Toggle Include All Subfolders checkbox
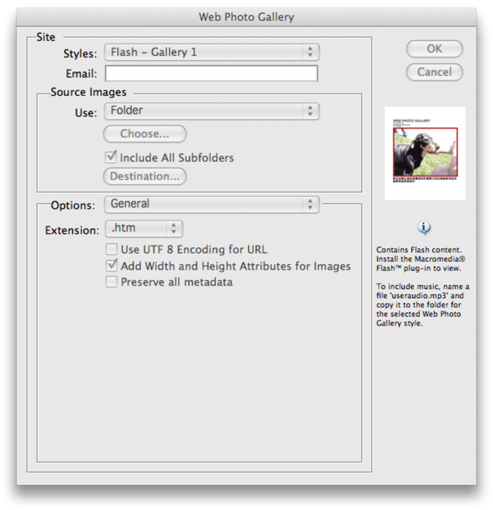The width and height of the screenshot is (493, 510). [111, 157]
